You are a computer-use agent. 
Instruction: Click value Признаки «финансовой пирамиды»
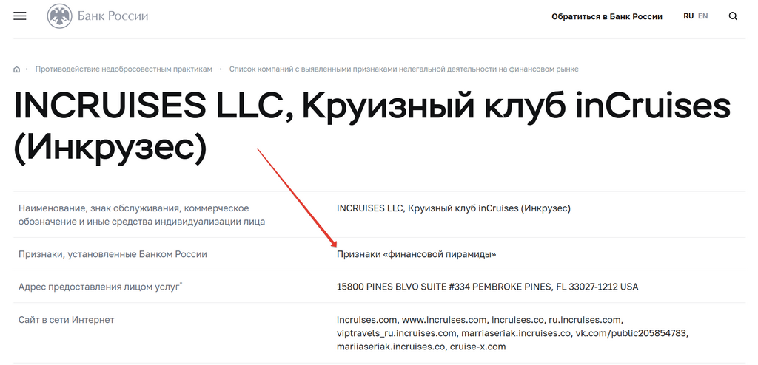[416, 254]
